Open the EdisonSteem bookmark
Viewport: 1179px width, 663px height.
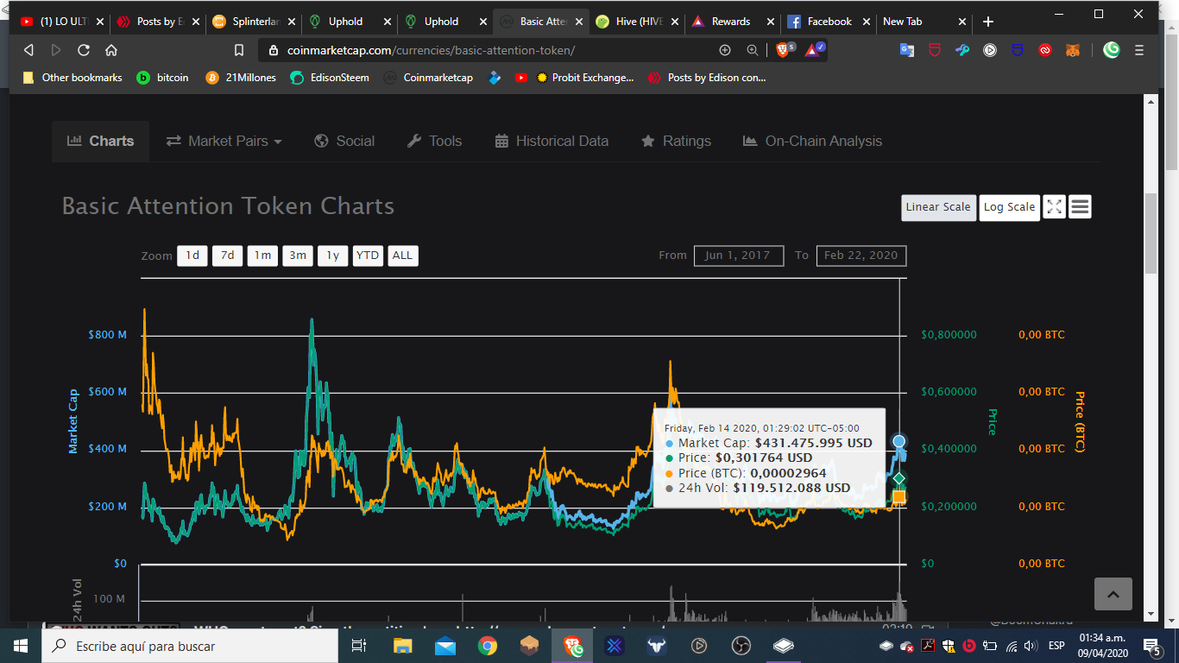click(x=329, y=78)
